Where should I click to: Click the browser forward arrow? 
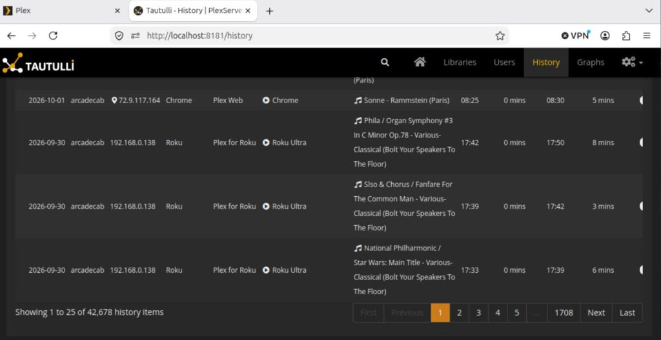click(x=32, y=36)
